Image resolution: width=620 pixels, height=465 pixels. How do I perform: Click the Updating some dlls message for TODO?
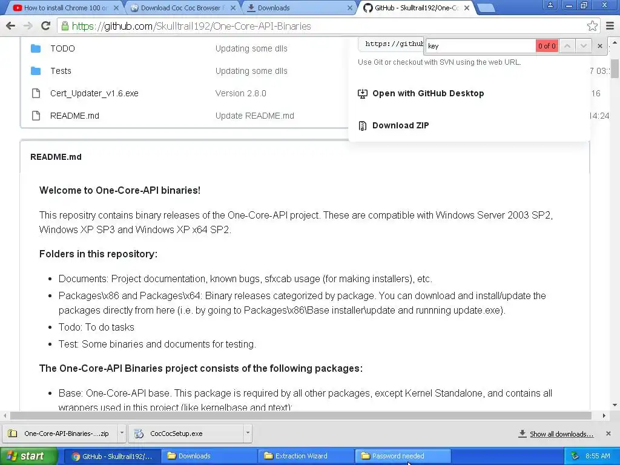pyautogui.click(x=251, y=48)
